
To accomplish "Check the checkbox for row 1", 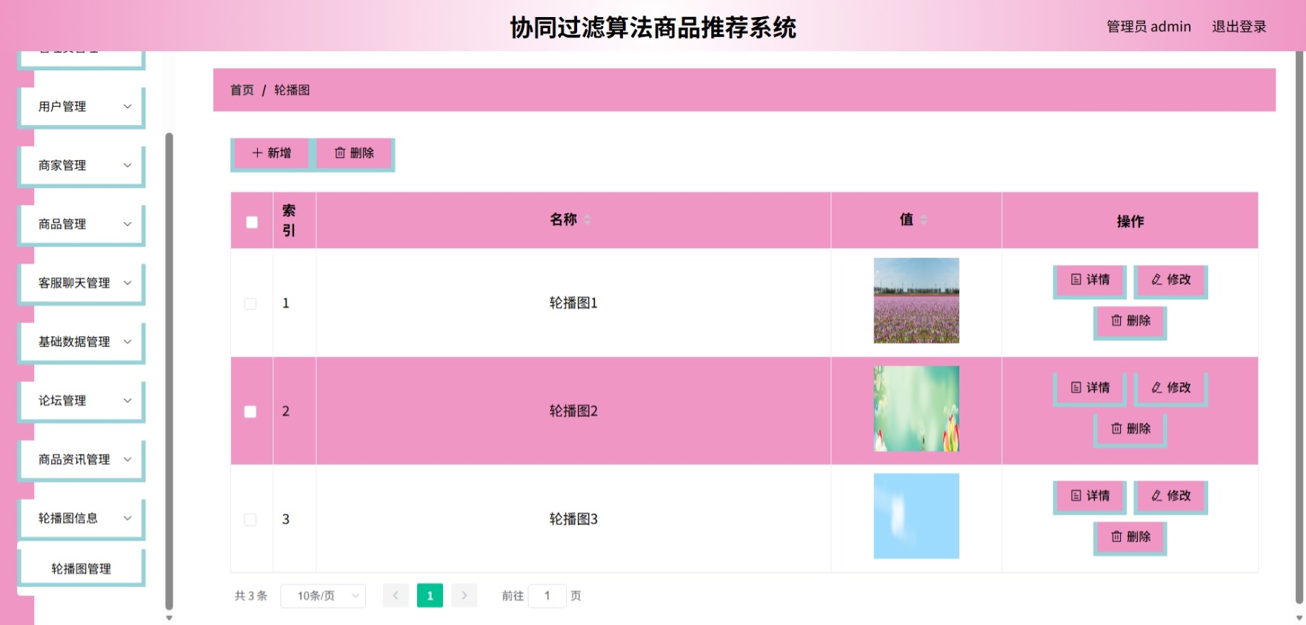I will pyautogui.click(x=250, y=304).
